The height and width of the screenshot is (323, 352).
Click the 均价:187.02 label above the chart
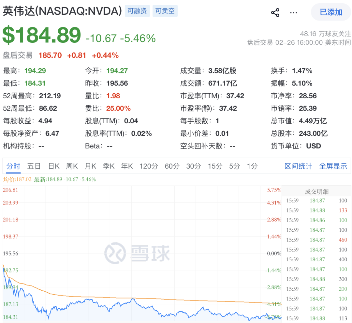click(x=17, y=179)
